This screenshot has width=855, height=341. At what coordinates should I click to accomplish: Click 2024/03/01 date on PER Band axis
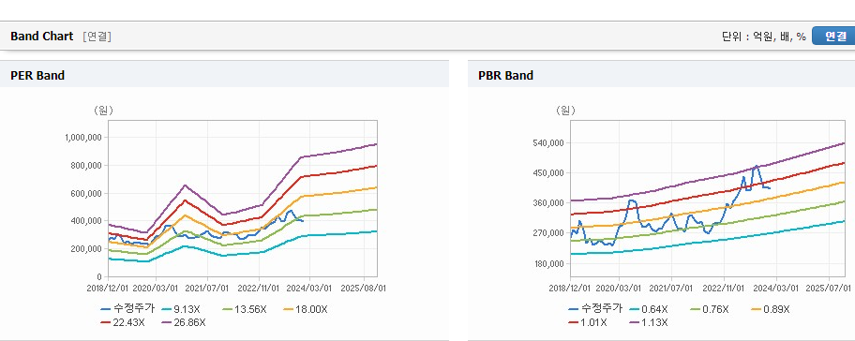coord(309,288)
